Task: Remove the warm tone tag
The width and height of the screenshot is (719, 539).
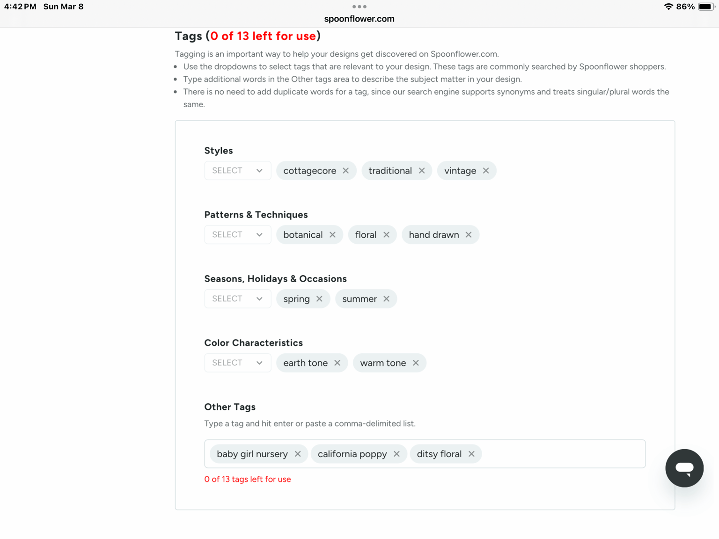Action: tap(416, 363)
